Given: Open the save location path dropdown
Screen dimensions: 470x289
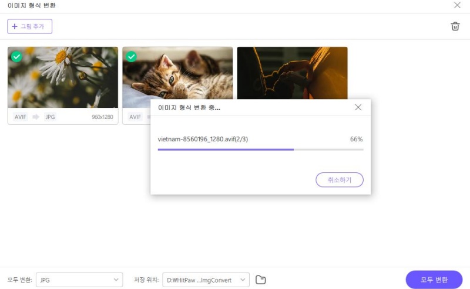Looking at the screenshot, I should click(x=206, y=280).
